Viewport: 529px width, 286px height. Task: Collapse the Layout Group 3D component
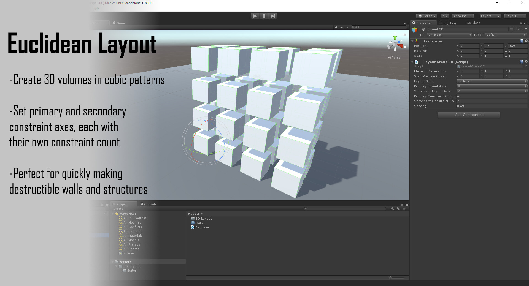[x=412, y=62]
